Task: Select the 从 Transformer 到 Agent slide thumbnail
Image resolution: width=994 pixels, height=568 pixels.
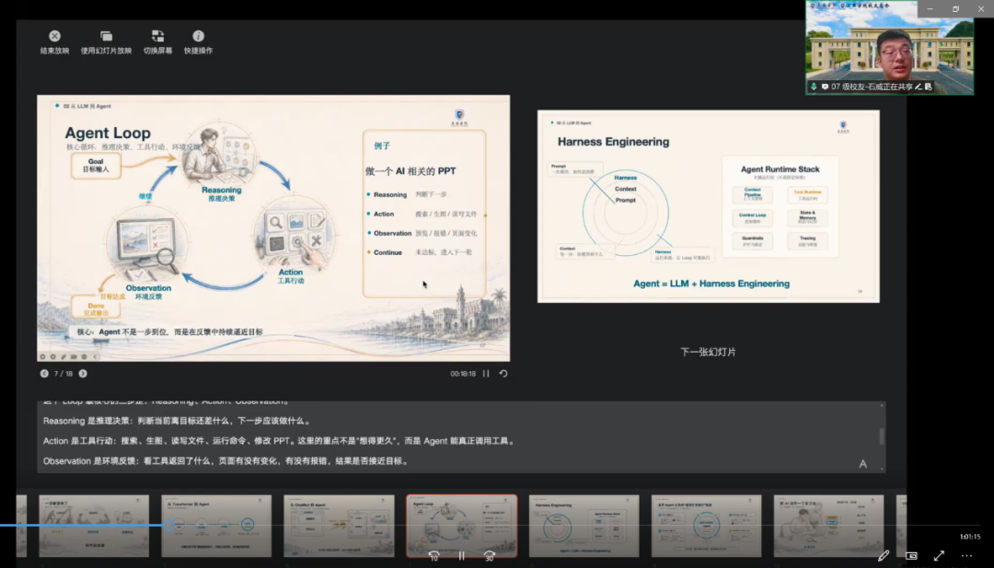Action: [216, 527]
